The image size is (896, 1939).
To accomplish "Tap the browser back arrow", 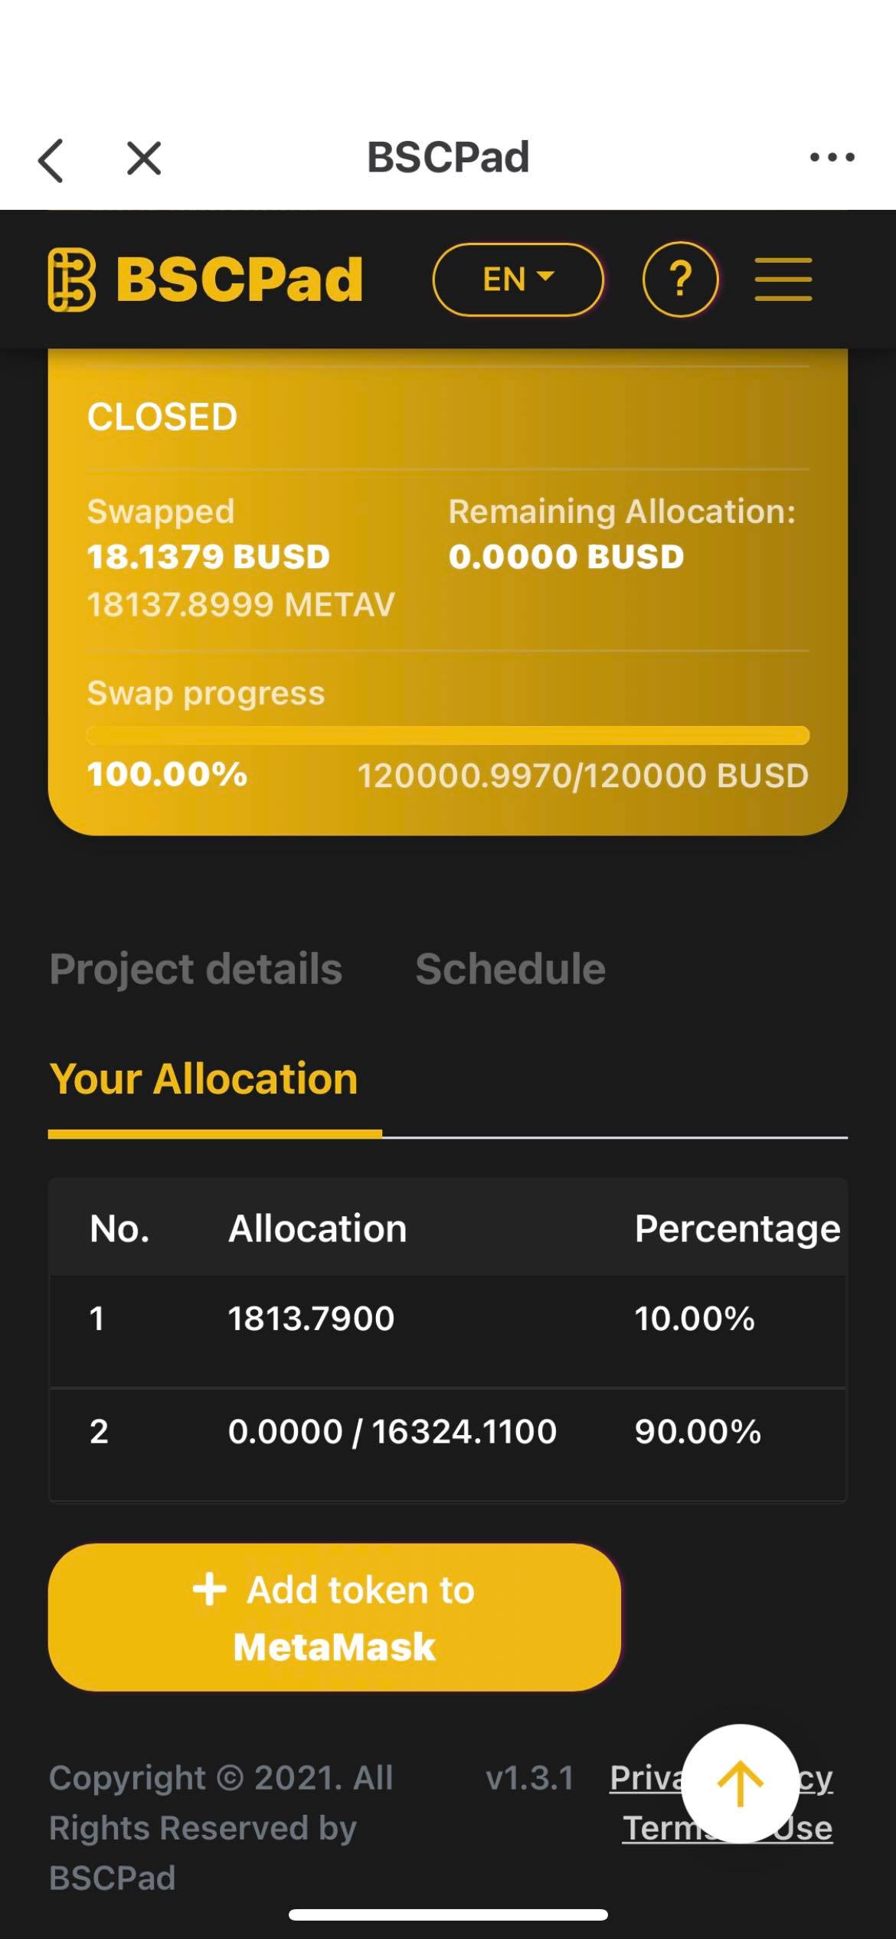I will click(51, 159).
